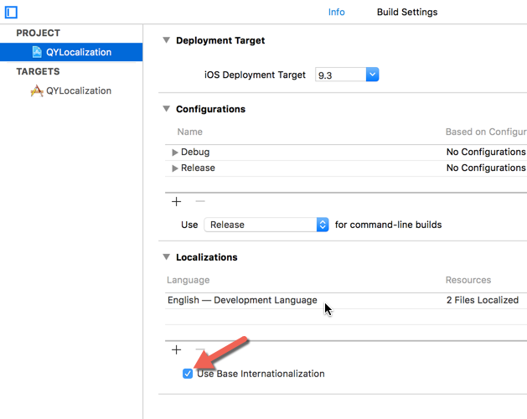527x419 pixels.
Task: Open iOS Deployment Target dropdown arrow
Action: (372, 75)
